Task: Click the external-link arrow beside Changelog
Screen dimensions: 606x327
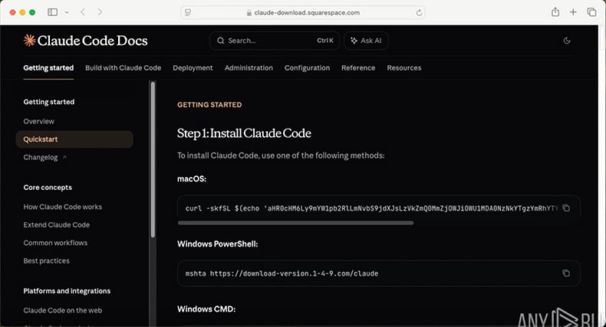Action: (x=64, y=157)
